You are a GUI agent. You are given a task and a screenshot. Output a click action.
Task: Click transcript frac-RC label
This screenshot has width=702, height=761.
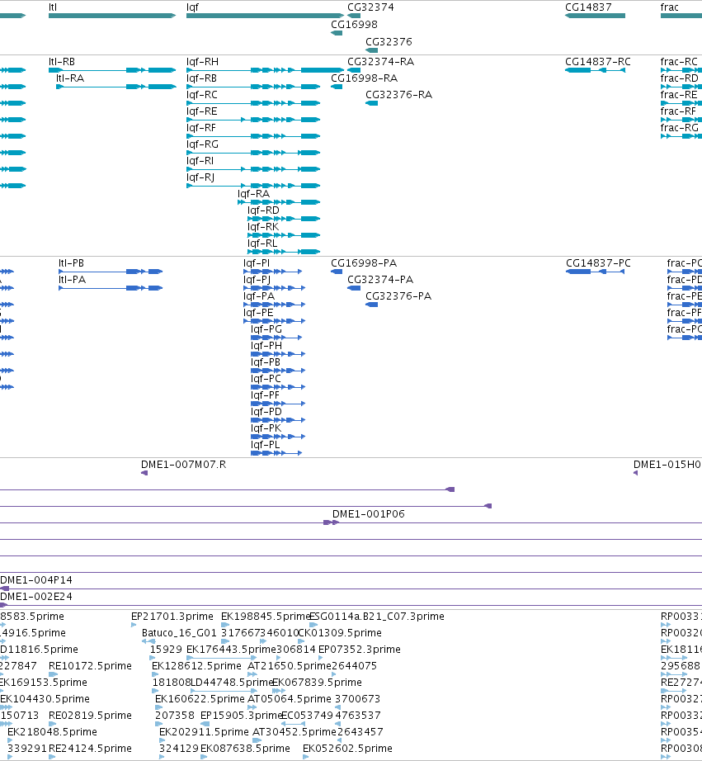tap(679, 62)
